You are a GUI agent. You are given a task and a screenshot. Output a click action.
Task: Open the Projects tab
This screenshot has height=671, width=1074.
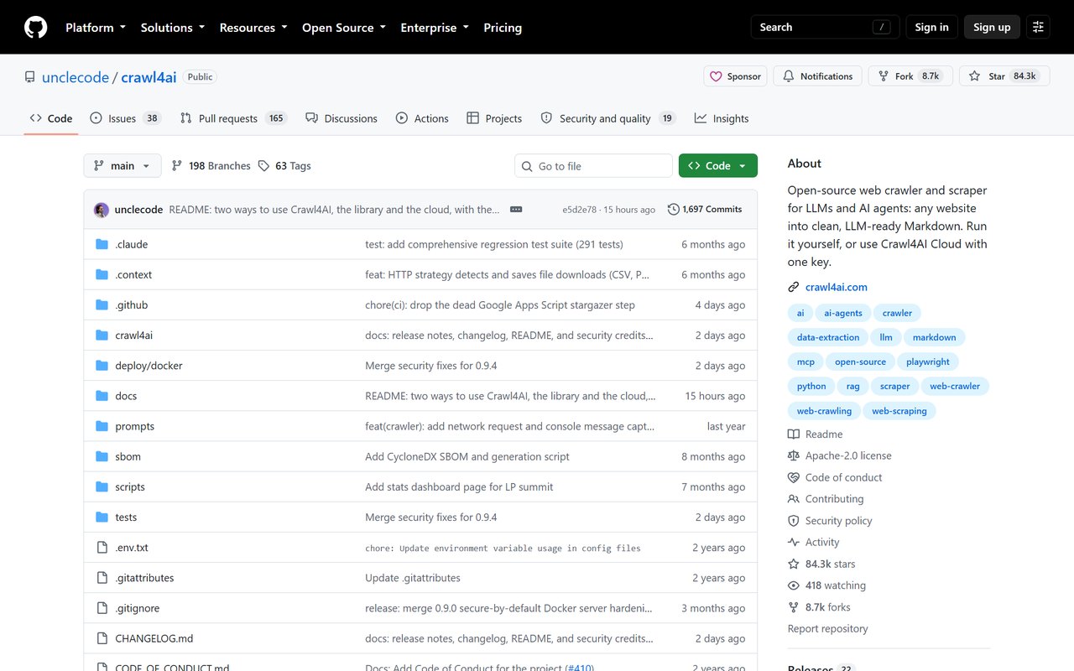[494, 118]
